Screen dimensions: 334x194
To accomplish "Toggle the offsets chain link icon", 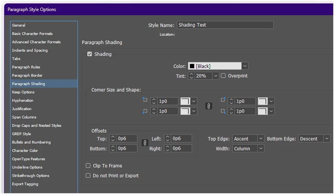I will point(145,143).
